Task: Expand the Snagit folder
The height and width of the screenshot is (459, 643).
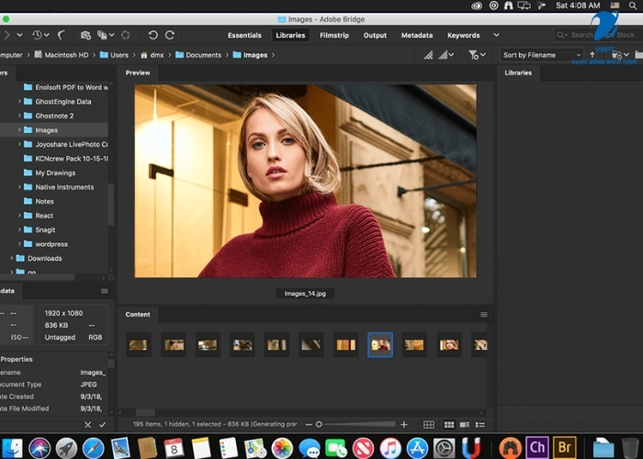Action: click(19, 229)
